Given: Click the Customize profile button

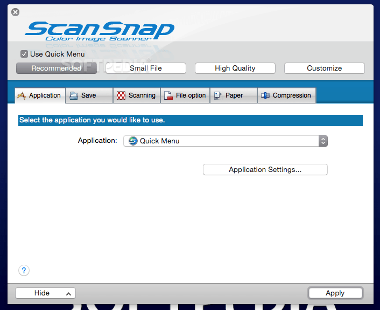Looking at the screenshot, I should click(x=324, y=68).
